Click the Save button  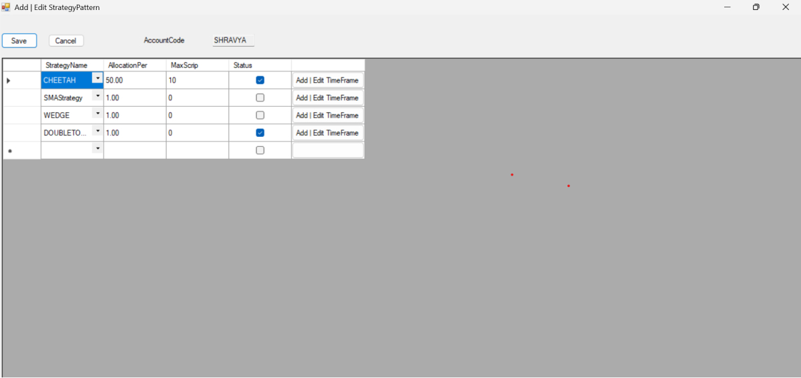(x=19, y=41)
